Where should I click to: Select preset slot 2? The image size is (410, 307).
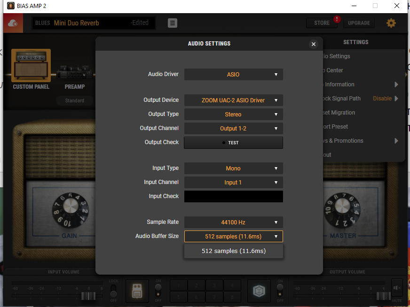pos(197,285)
